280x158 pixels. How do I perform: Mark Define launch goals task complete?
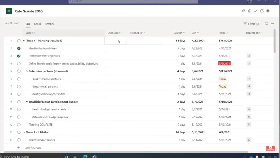(19, 64)
